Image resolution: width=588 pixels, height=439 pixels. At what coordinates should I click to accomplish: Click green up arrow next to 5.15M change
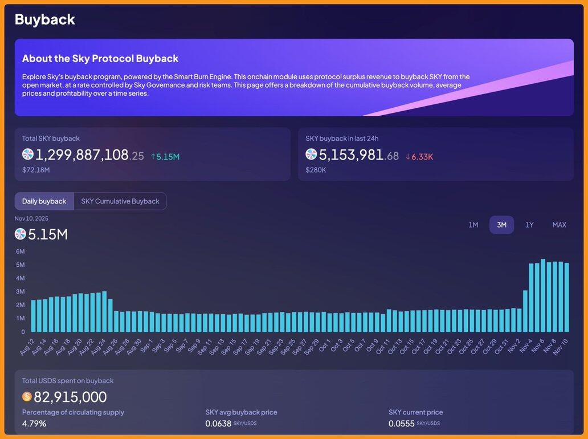click(x=153, y=156)
